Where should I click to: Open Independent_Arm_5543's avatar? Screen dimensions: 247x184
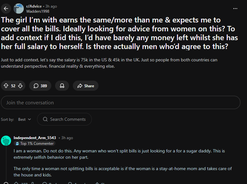click(6, 141)
